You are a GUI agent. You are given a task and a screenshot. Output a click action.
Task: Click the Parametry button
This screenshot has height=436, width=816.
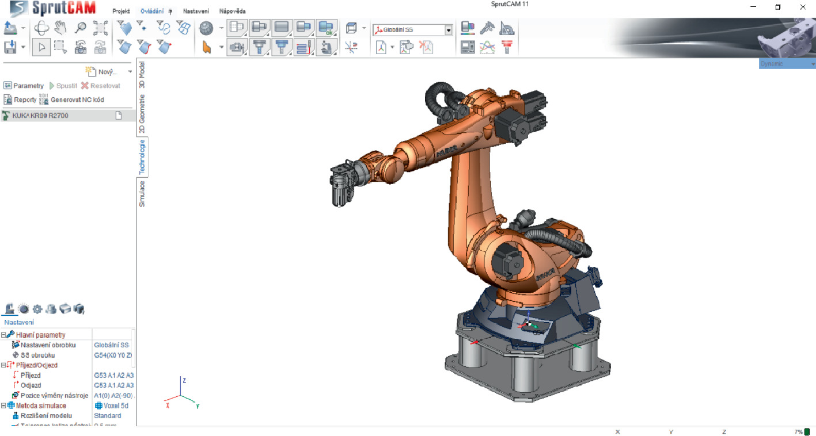pyautogui.click(x=24, y=86)
